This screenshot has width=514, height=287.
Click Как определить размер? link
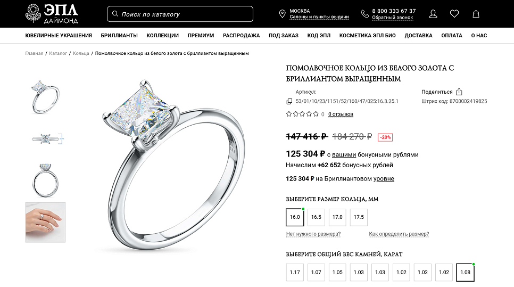point(399,234)
